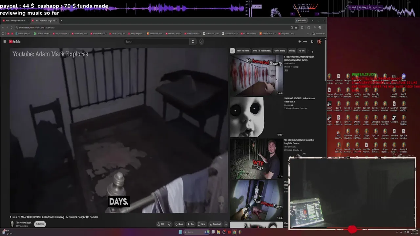The image size is (420, 236).
Task: Open the 'He harvested them?!' video thumbnail
Action: tap(256, 75)
